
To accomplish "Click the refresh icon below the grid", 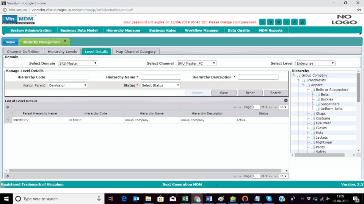I will pyautogui.click(x=8, y=176).
